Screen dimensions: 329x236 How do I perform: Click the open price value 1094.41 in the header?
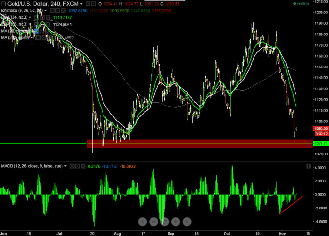110,4
